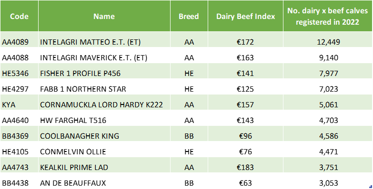Click the table resize handle at bottom-right corner
373x189 pixels.
(x=371, y=187)
